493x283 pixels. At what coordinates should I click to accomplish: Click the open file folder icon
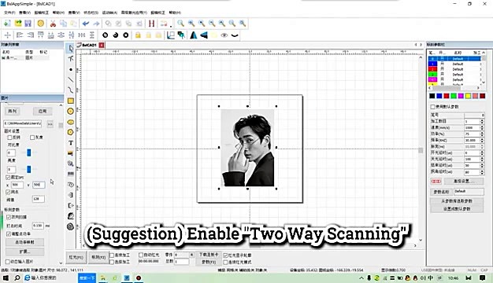click(18, 24)
